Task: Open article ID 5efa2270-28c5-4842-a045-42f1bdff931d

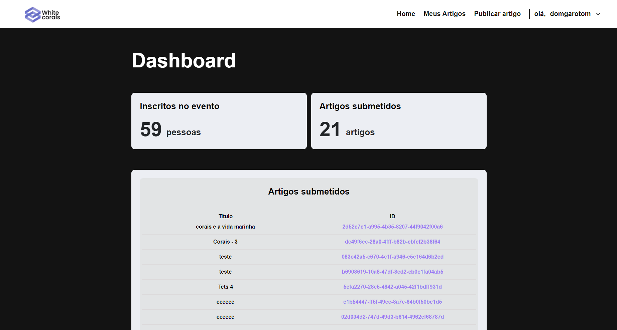Action: point(392,287)
